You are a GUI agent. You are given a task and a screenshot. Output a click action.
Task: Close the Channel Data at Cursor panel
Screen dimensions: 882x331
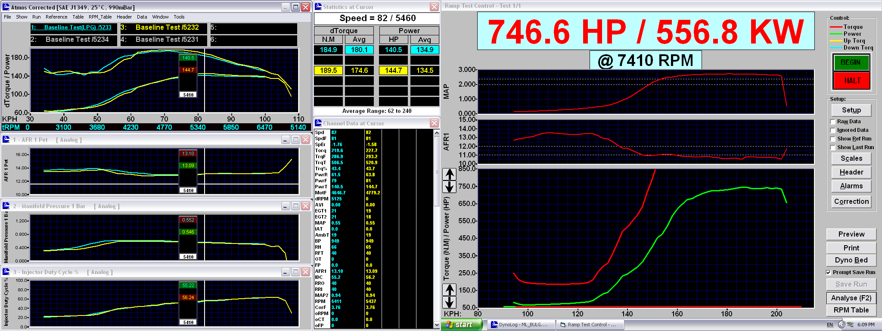(434, 123)
